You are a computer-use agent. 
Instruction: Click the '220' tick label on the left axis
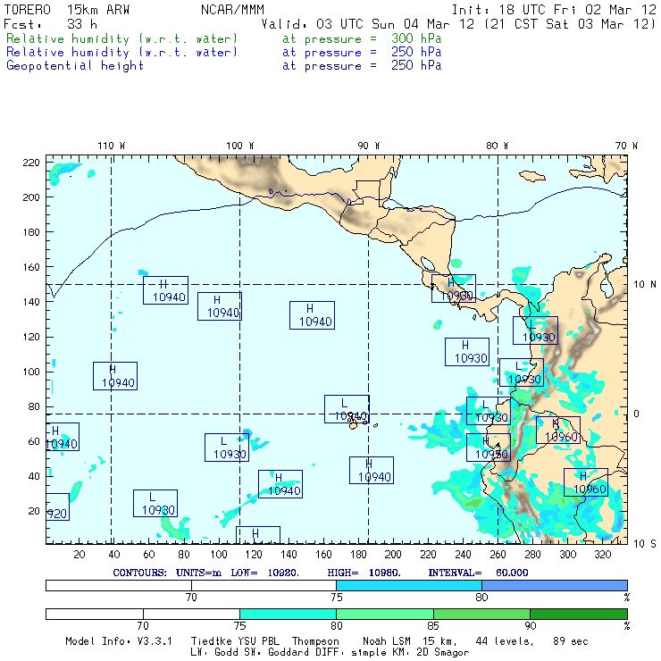31,163
